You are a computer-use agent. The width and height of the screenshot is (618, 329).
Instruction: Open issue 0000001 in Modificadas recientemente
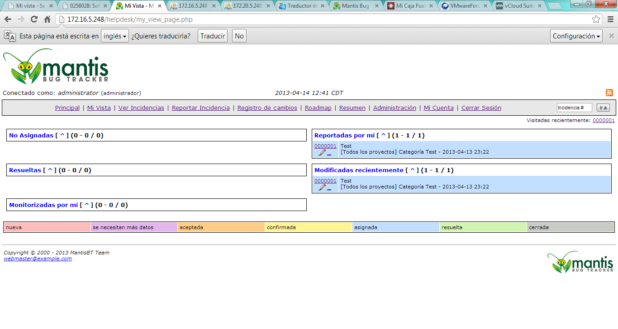coord(325,181)
